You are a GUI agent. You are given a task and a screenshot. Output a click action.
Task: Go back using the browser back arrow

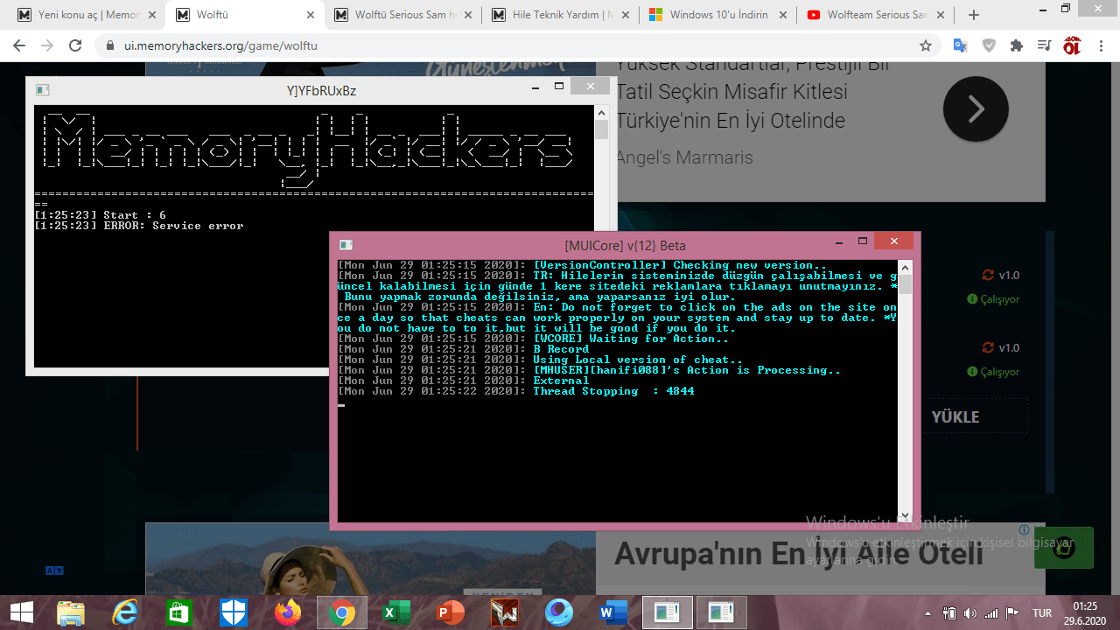tap(19, 45)
